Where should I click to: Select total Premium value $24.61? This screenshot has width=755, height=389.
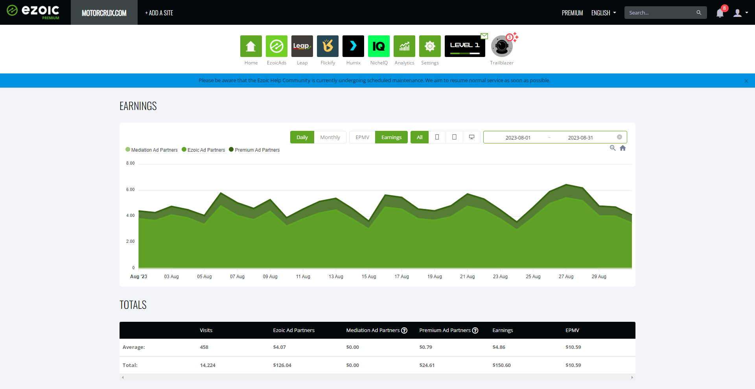(427, 365)
